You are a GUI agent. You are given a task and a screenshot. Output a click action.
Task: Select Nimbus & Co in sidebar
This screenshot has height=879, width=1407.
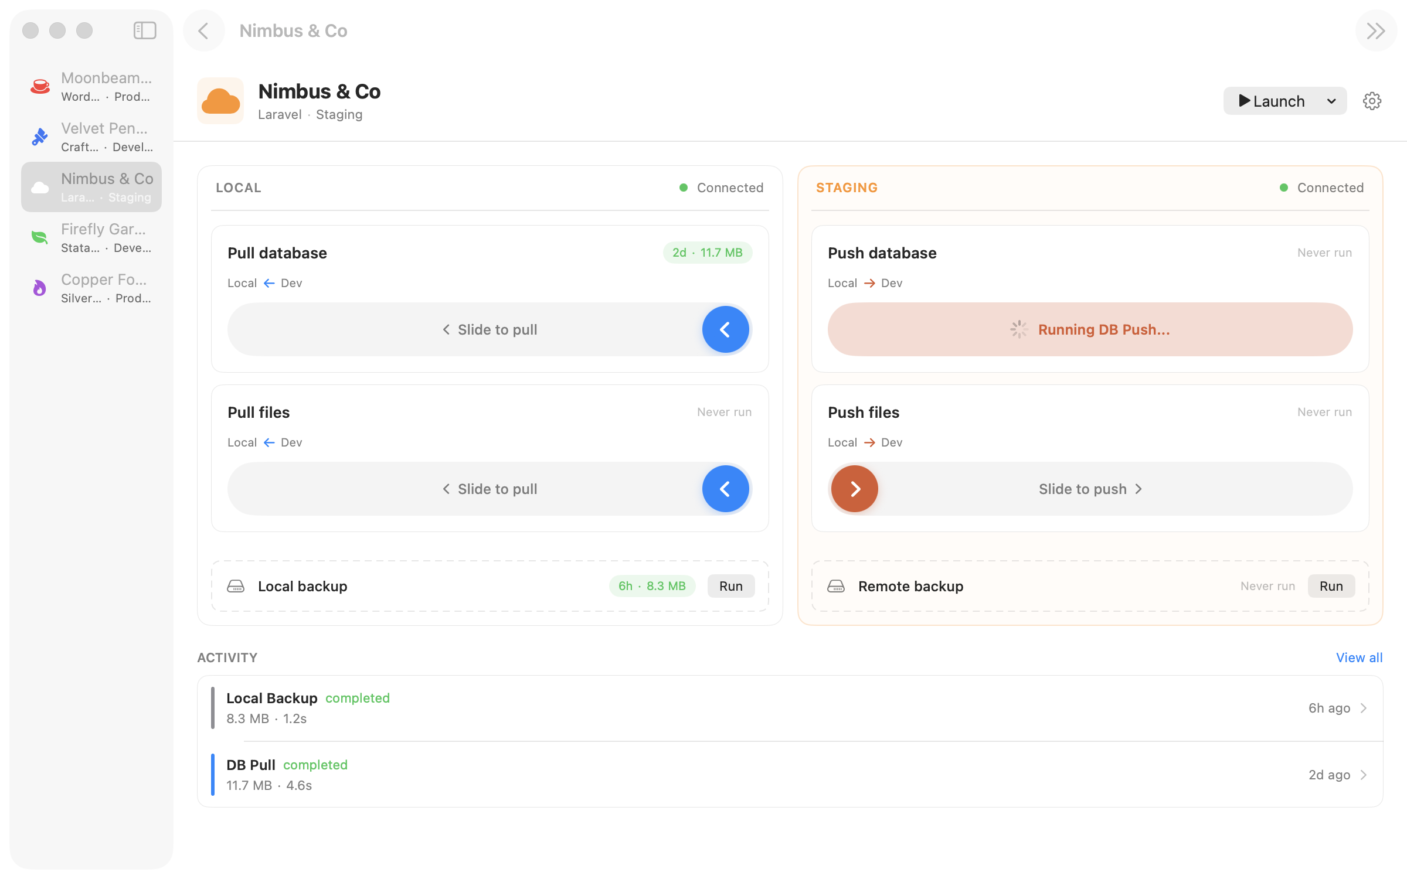click(91, 187)
